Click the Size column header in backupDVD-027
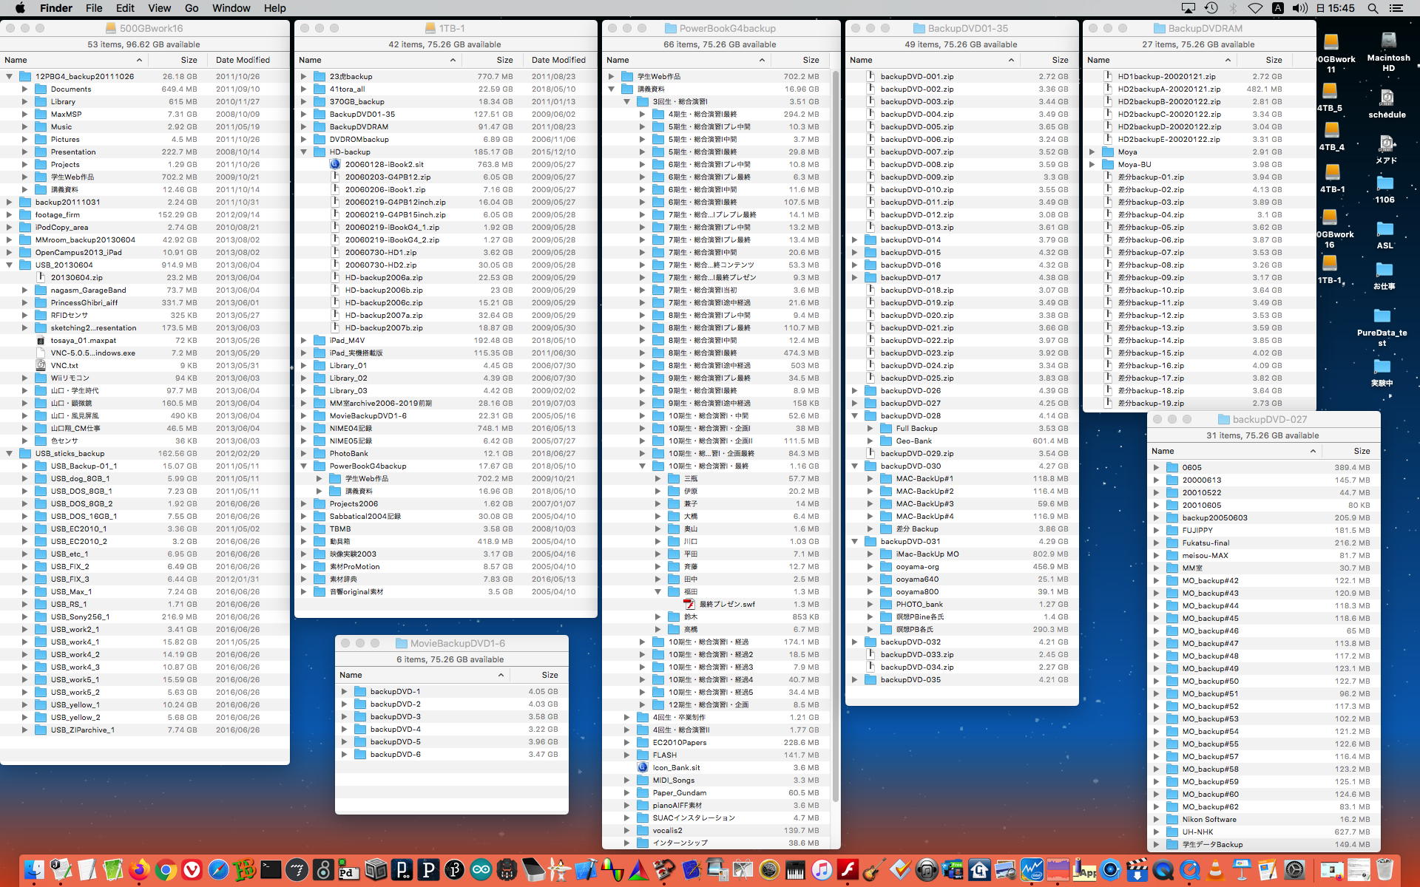Viewport: 1420px width, 887px height. [1361, 451]
